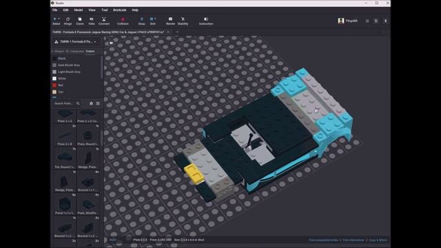The image size is (441, 248).
Task: Open Select tool mode dropdown arrow
Action: (x=59, y=19)
